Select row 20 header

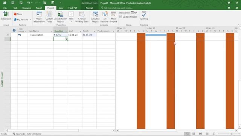pos(8,35)
